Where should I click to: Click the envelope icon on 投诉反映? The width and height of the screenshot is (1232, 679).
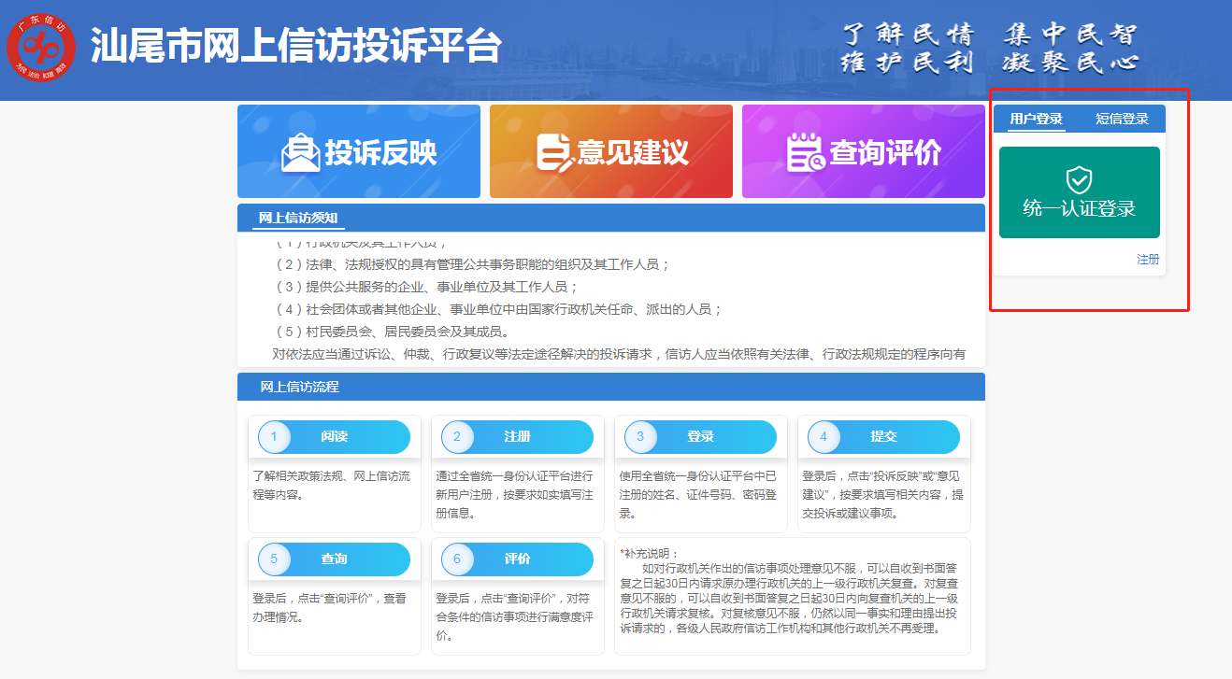tap(301, 152)
